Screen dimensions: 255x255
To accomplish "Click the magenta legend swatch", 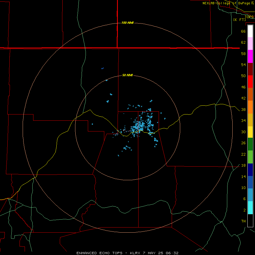I will pos(250,56).
